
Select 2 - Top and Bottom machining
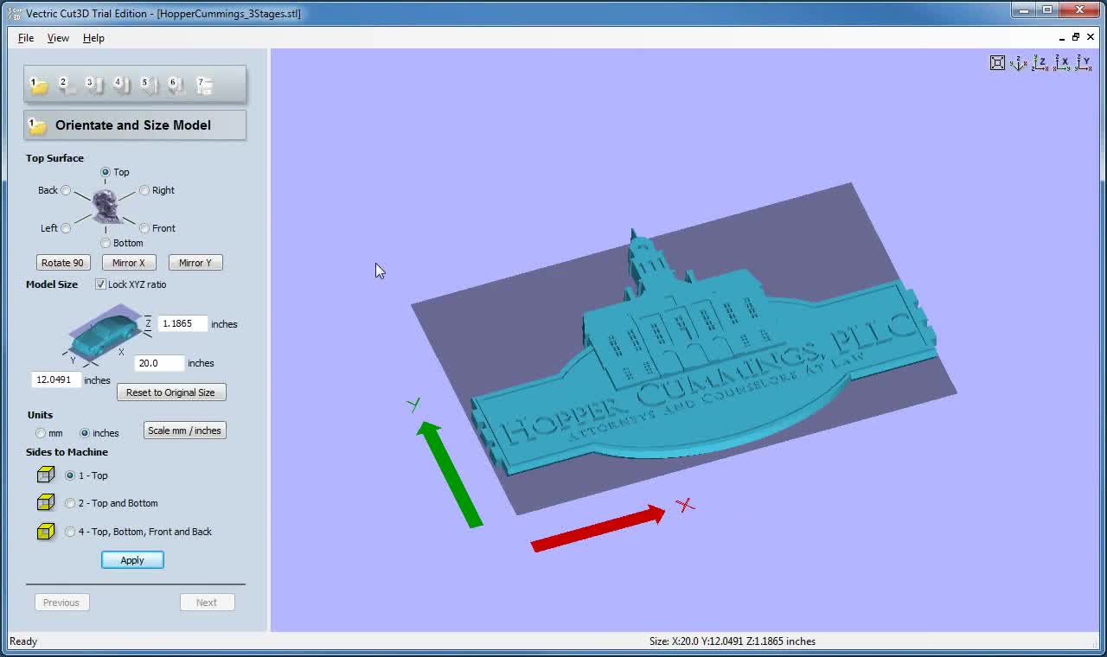[70, 503]
